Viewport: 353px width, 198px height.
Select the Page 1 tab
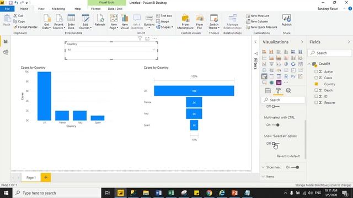31,177
